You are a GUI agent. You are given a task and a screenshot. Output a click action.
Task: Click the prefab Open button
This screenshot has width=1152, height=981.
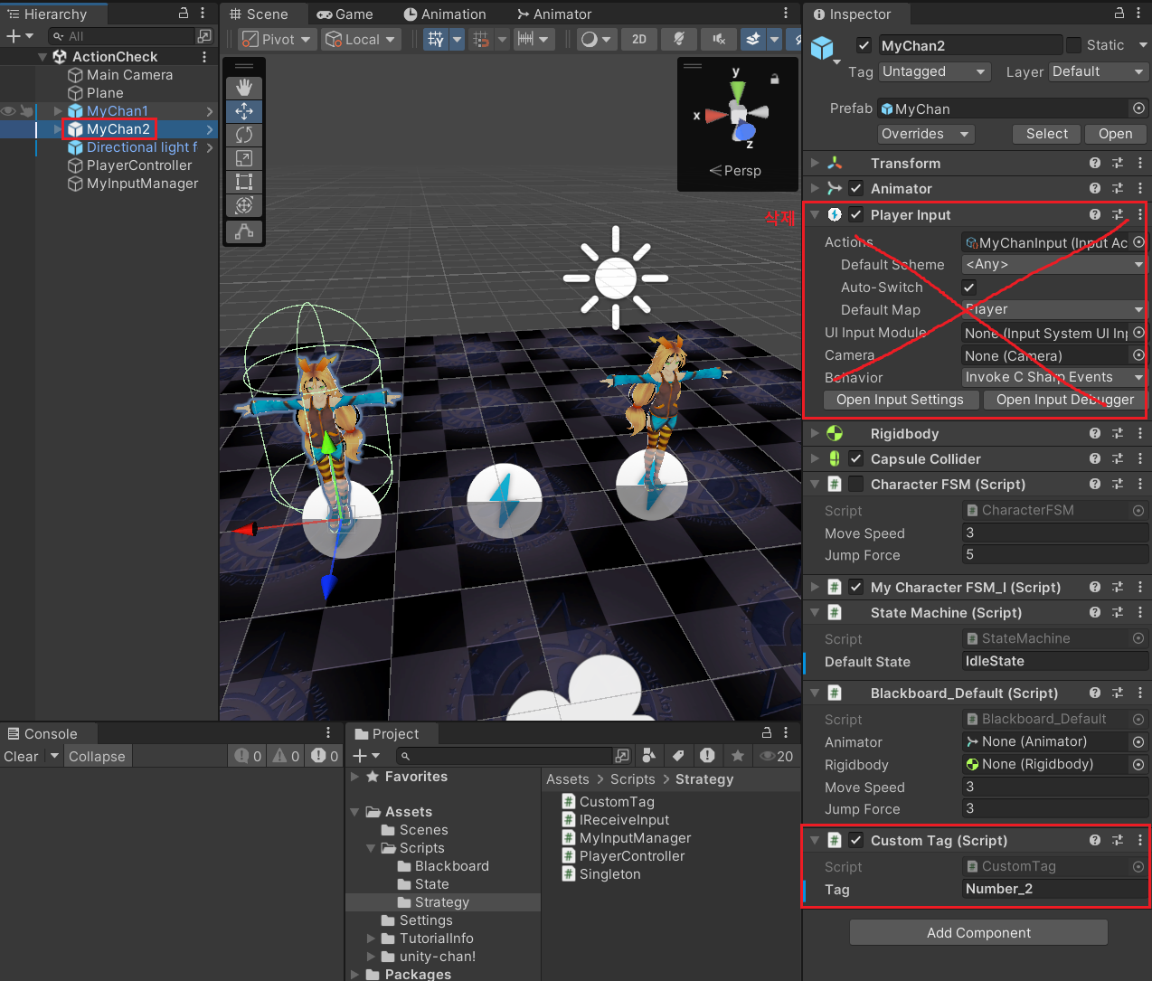[1115, 134]
